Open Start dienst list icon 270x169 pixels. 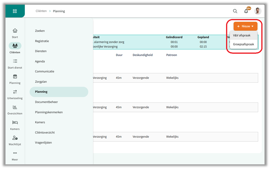[15, 61]
